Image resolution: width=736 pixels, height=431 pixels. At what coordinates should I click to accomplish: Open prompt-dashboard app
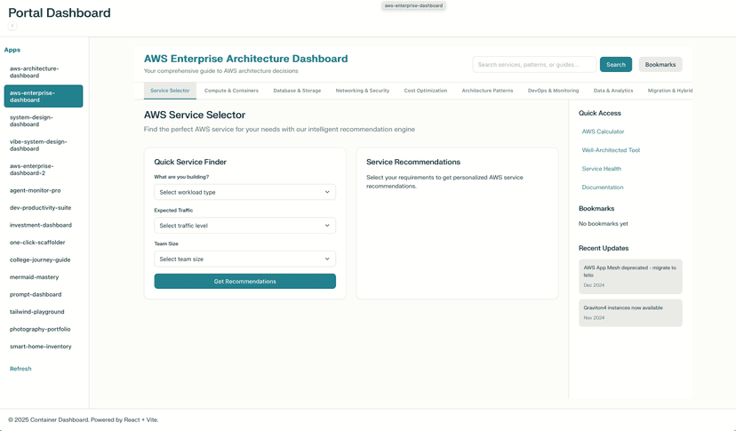point(44,294)
